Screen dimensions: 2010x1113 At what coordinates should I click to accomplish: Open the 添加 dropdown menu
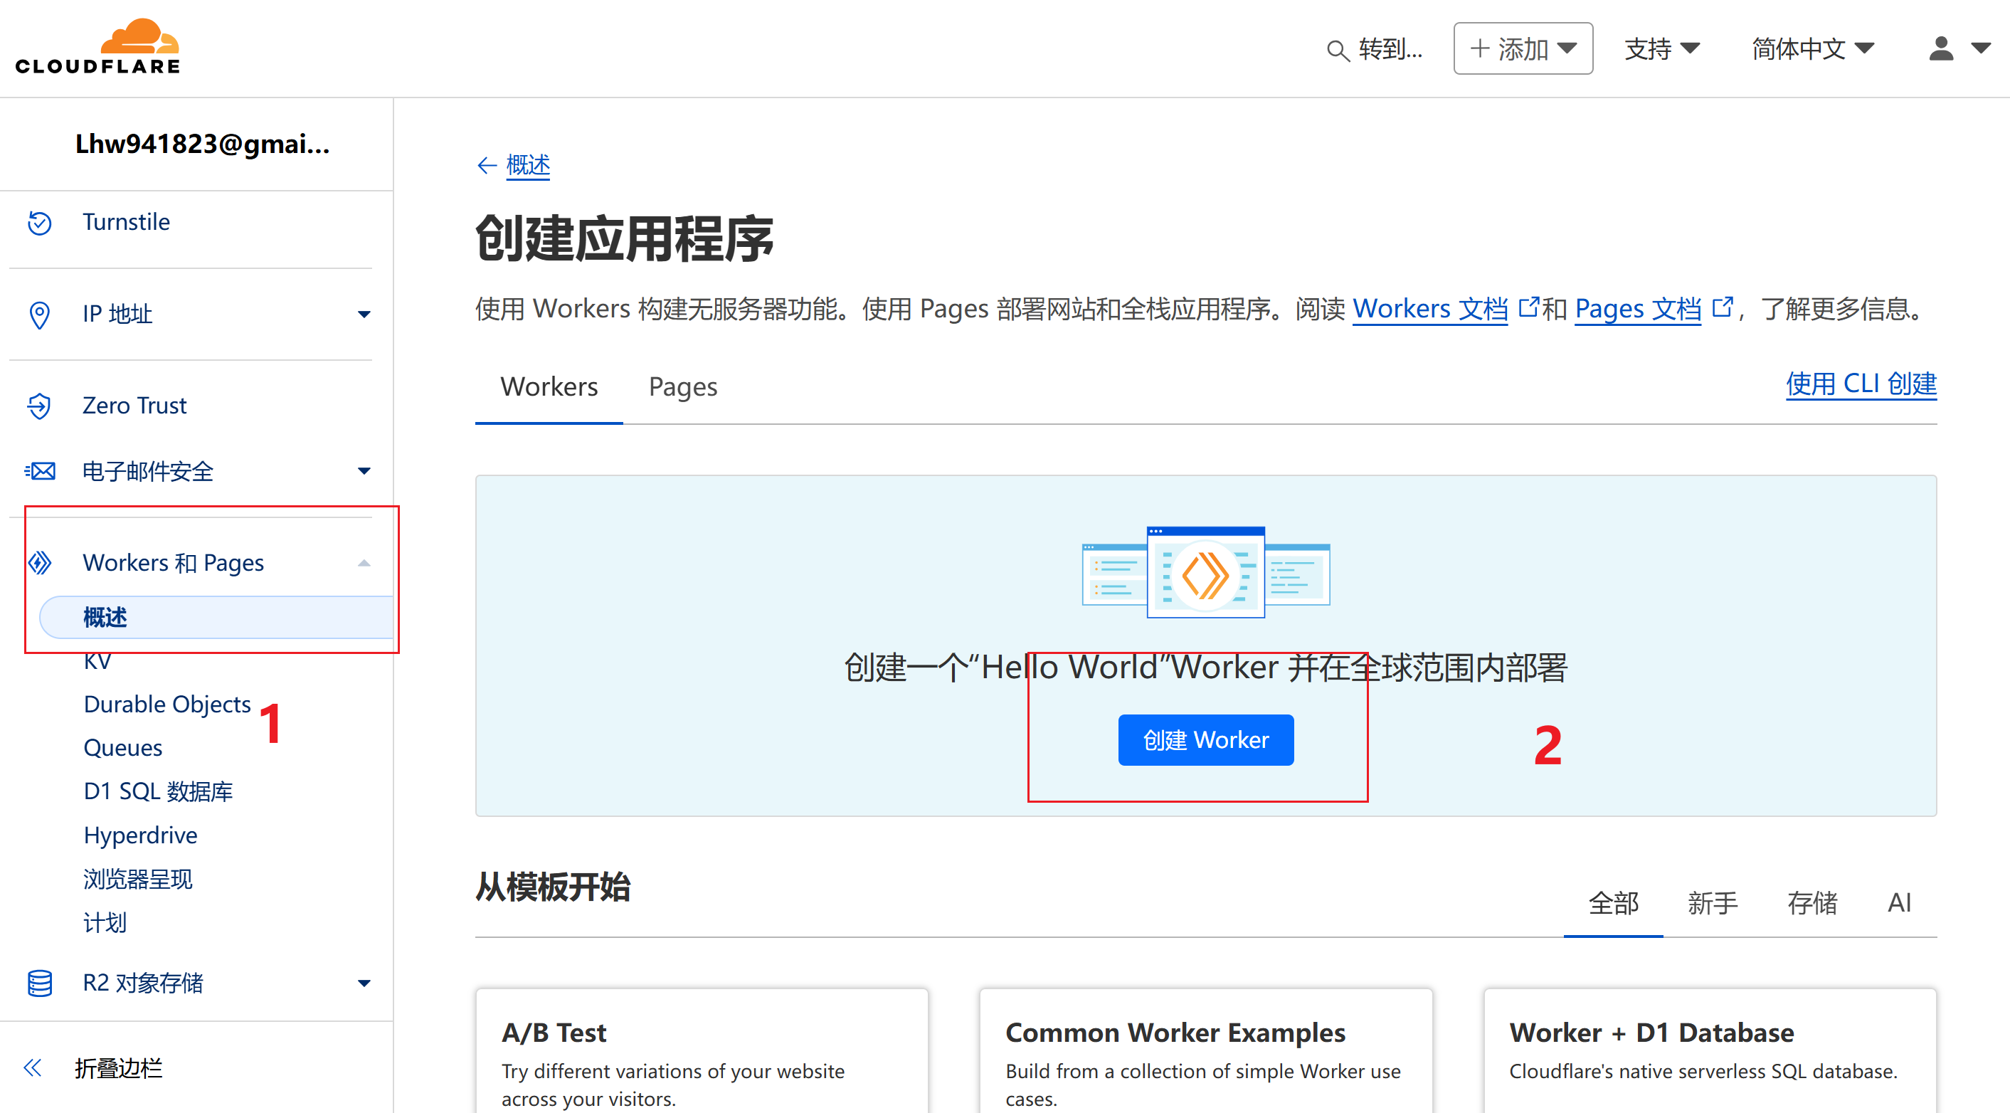(1523, 48)
